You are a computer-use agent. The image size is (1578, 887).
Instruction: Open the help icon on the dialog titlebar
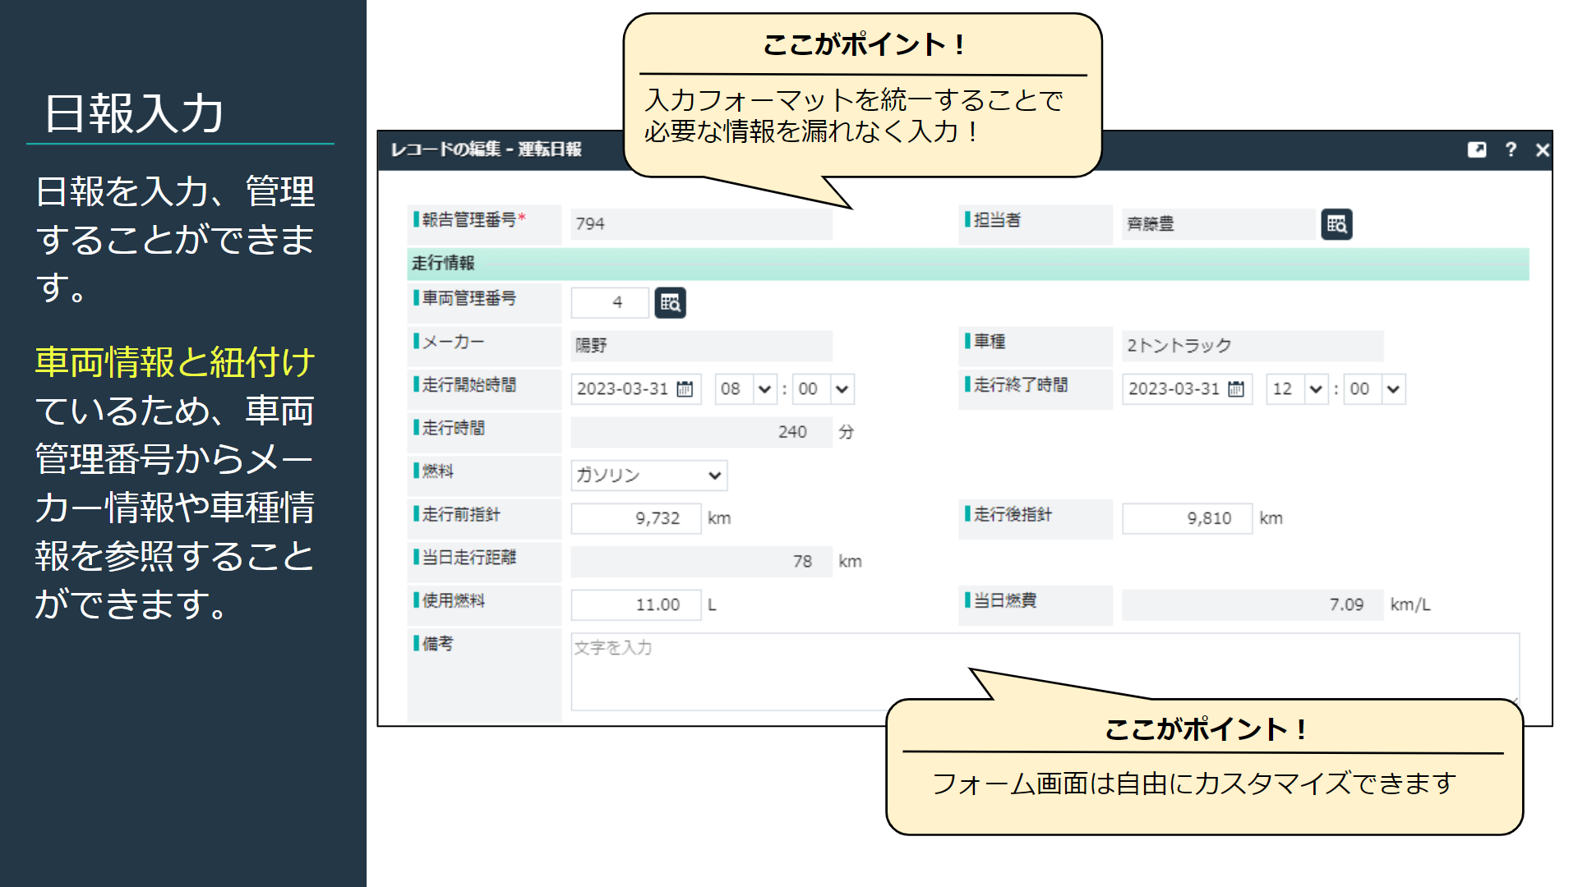(1511, 150)
